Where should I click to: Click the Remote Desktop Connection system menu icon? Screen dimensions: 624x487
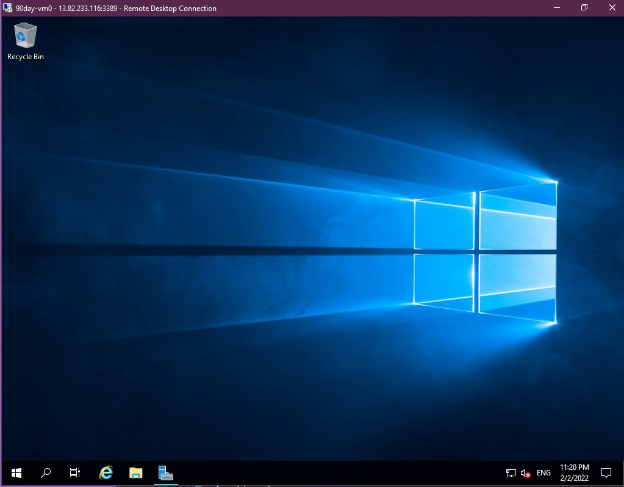(x=8, y=9)
